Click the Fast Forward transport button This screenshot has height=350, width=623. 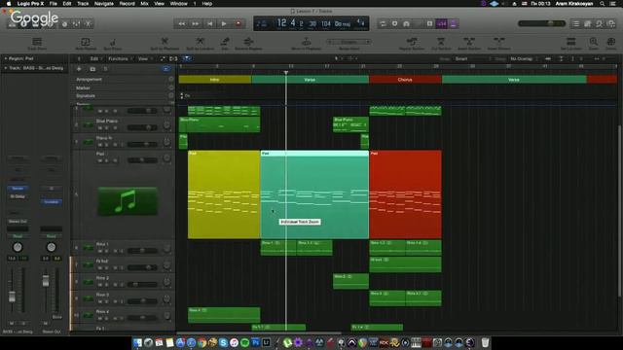[196, 23]
